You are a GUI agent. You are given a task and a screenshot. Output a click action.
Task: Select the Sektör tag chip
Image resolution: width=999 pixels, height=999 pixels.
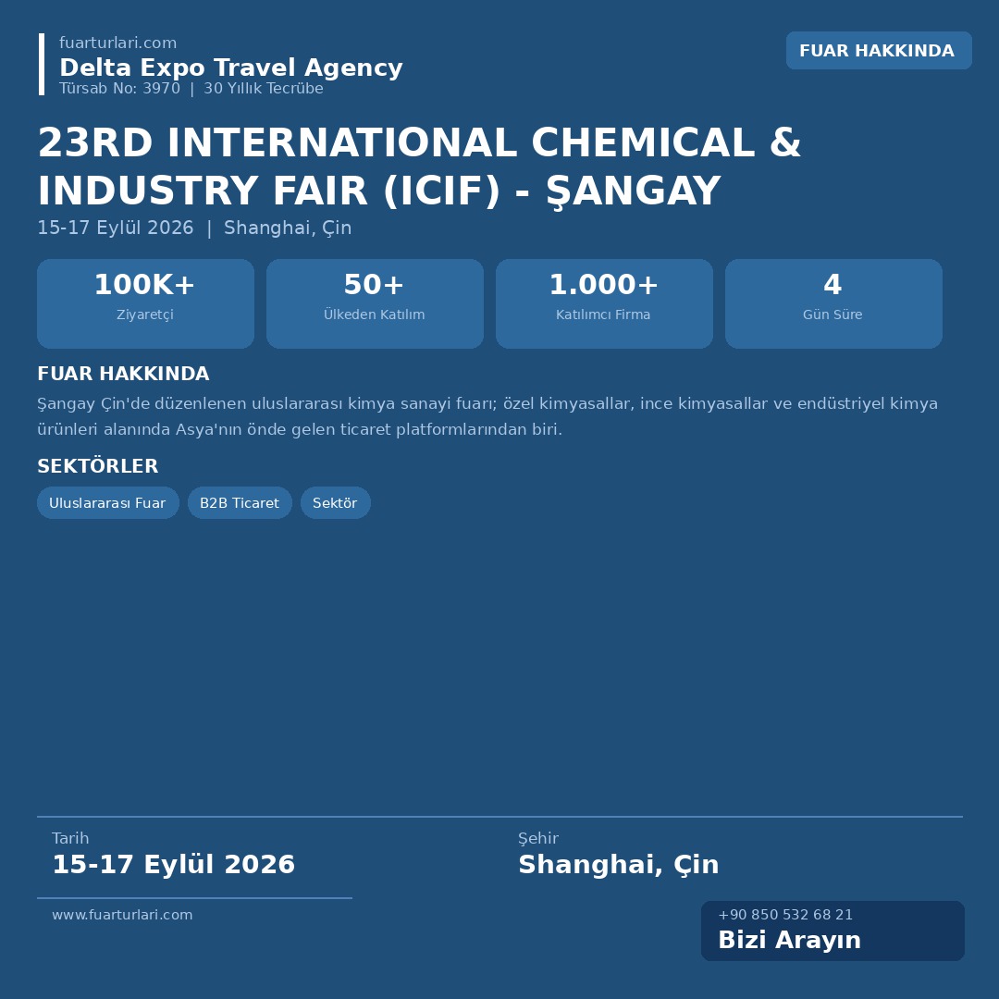pos(335,502)
